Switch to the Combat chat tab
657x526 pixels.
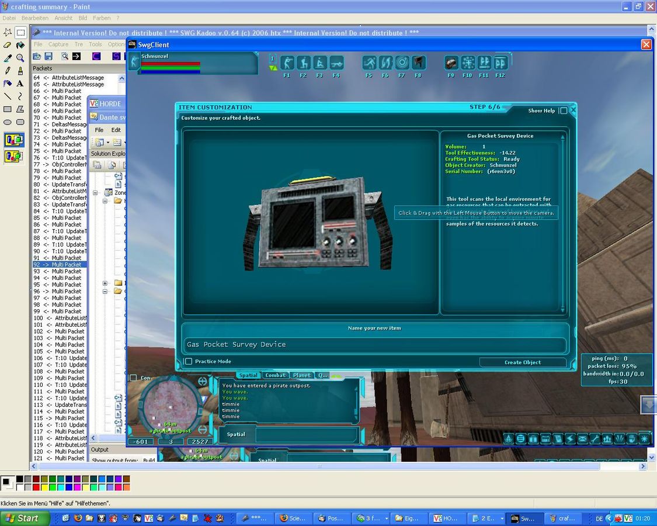tap(275, 375)
